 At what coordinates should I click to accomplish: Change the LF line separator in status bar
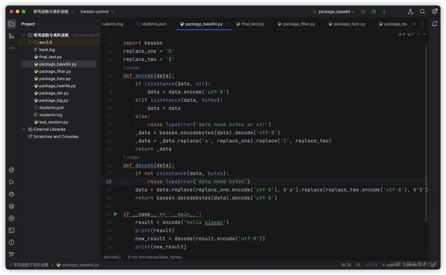(x=358, y=265)
